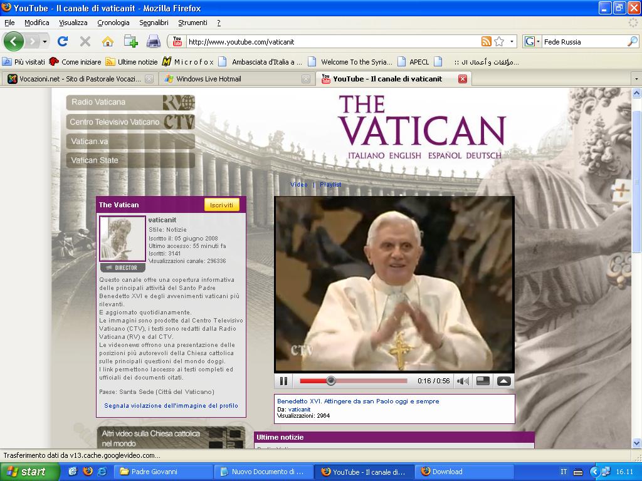
Task: Click the forward navigation arrow
Action: coord(33,41)
